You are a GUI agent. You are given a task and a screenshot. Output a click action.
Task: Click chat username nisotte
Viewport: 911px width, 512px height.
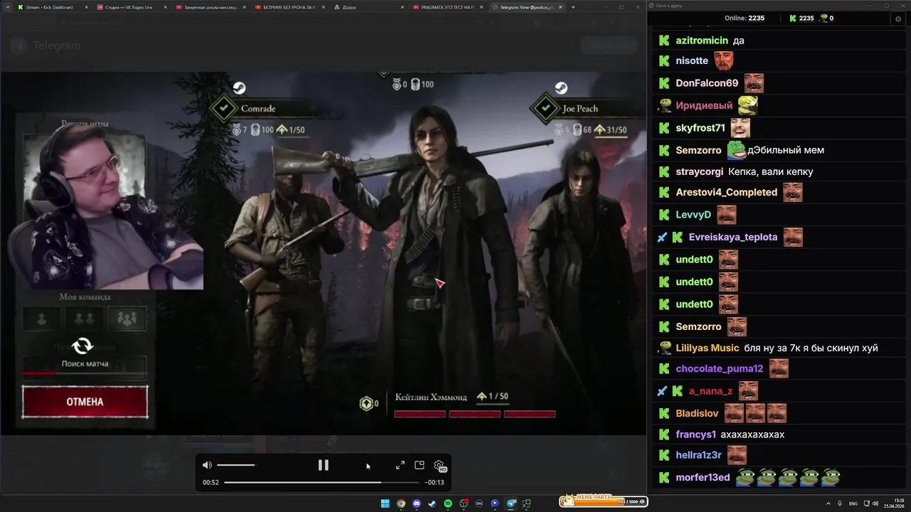point(692,61)
